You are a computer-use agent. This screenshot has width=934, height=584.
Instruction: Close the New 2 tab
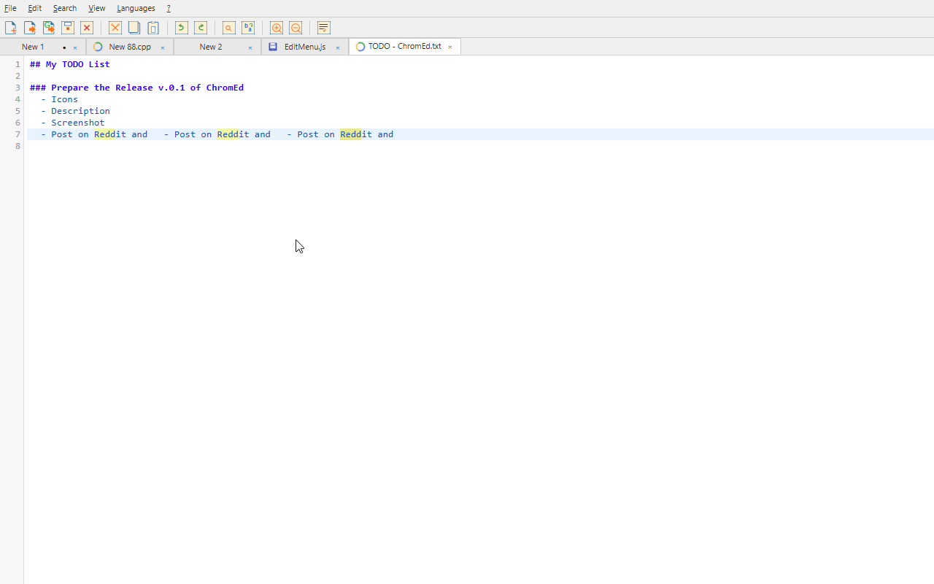(250, 47)
